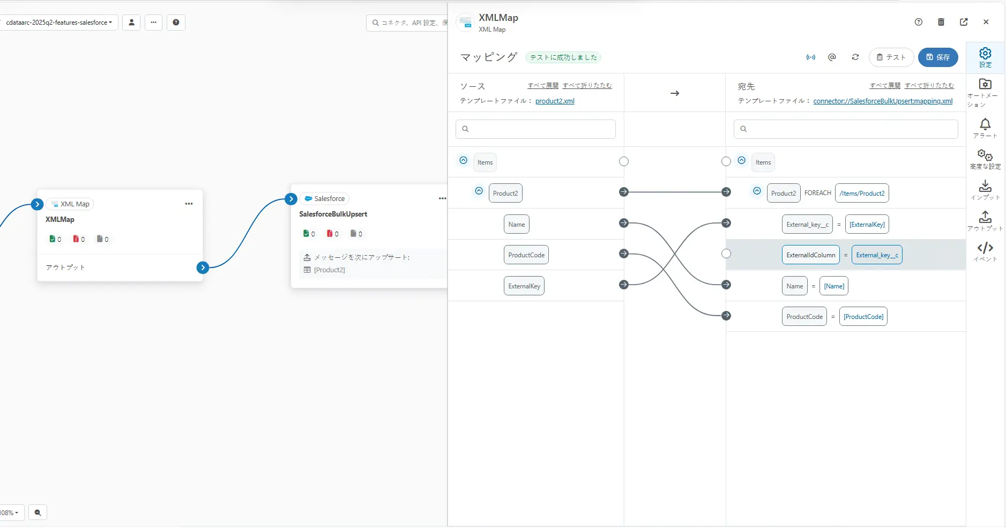Open the 設定 (Settings) panel icon

click(x=985, y=57)
